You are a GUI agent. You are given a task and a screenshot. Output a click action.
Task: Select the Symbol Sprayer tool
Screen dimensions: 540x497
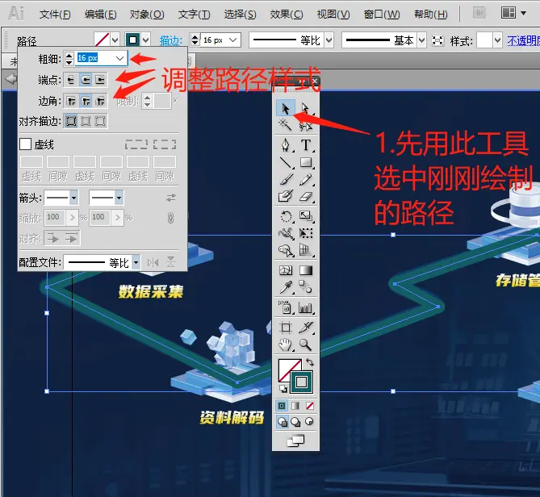coord(286,307)
